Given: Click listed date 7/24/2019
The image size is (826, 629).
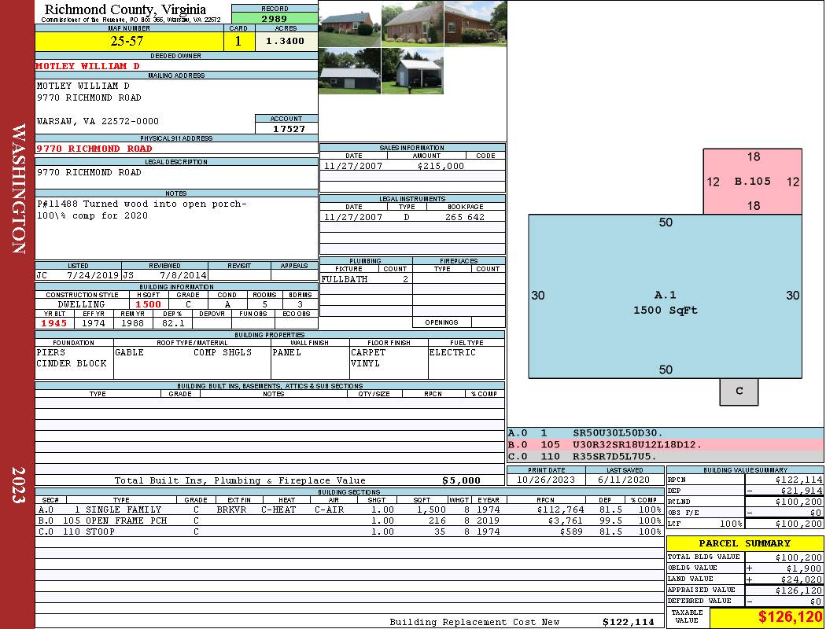Looking at the screenshot, I should click(x=93, y=275).
